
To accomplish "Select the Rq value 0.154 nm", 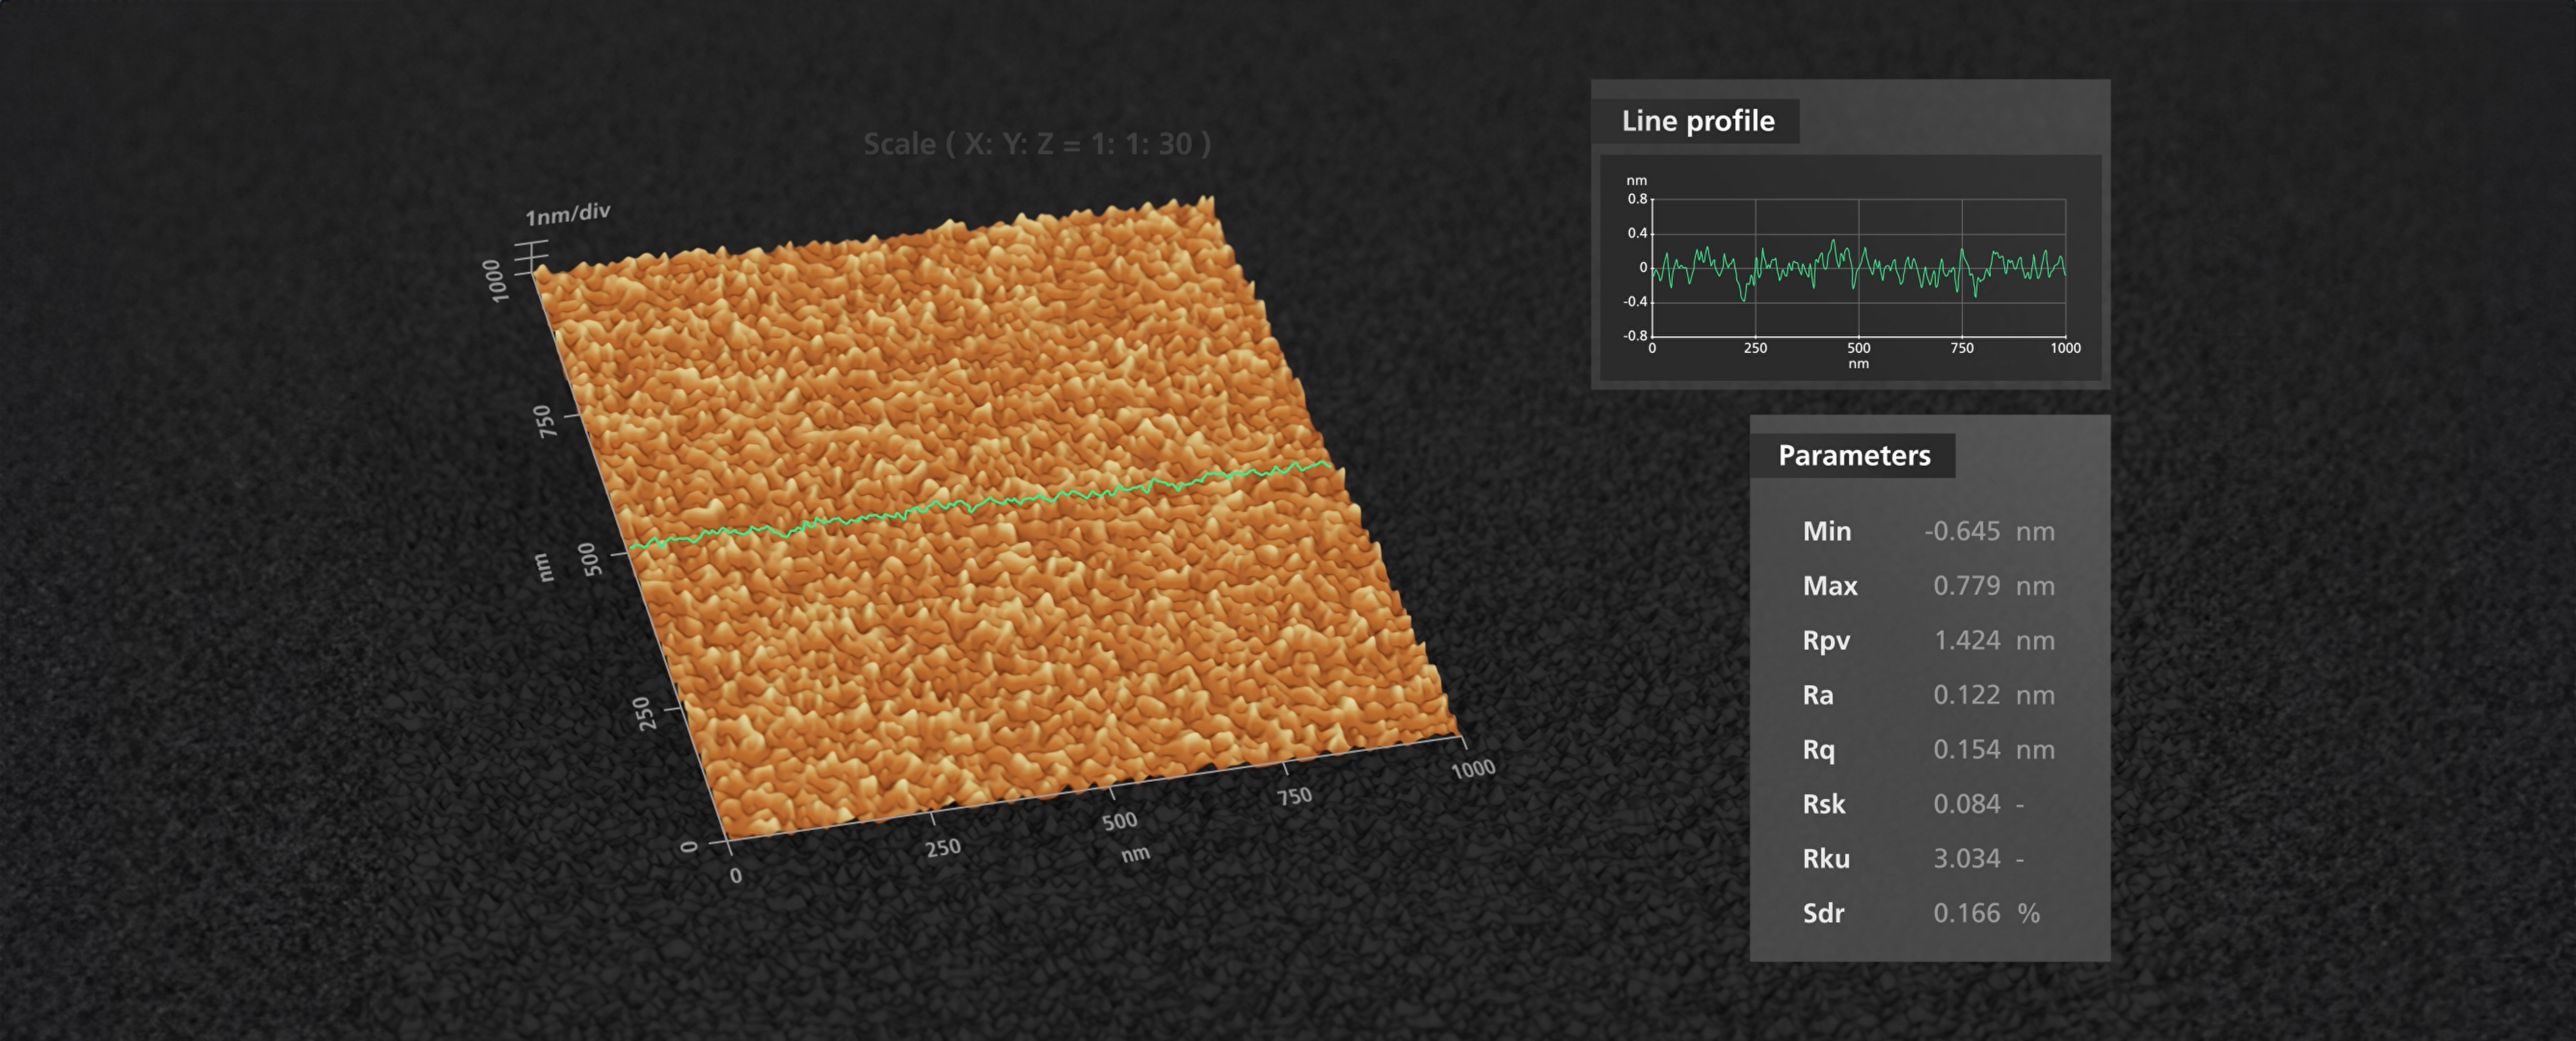I will (1993, 749).
